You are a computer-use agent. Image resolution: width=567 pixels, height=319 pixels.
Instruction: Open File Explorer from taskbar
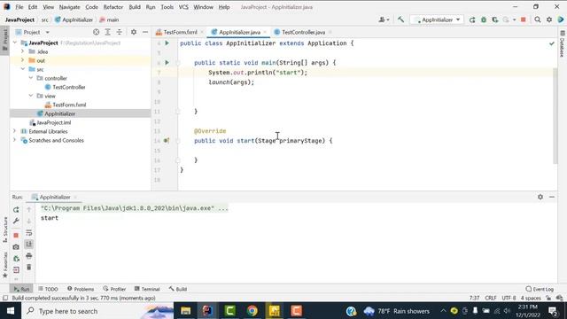click(x=185, y=311)
